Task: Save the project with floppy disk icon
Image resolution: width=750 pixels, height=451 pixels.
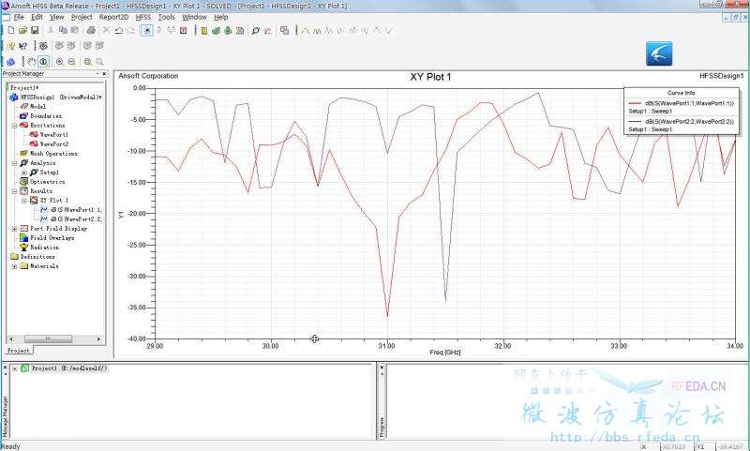Action: (x=35, y=30)
